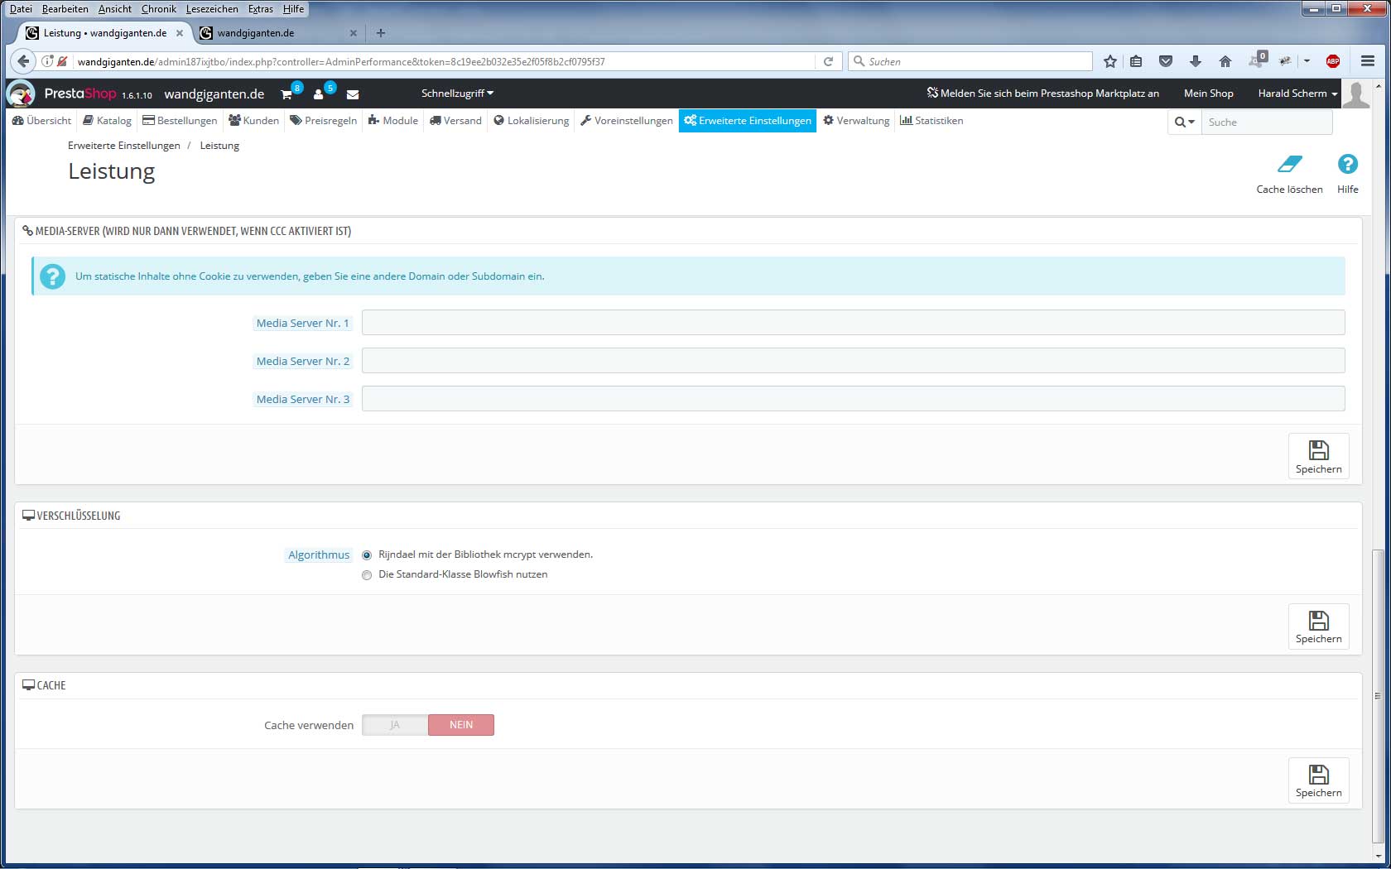Viewport: 1391px width, 869px height.
Task: Open the toolbar overflow dropdown arrow
Action: 1307,61
